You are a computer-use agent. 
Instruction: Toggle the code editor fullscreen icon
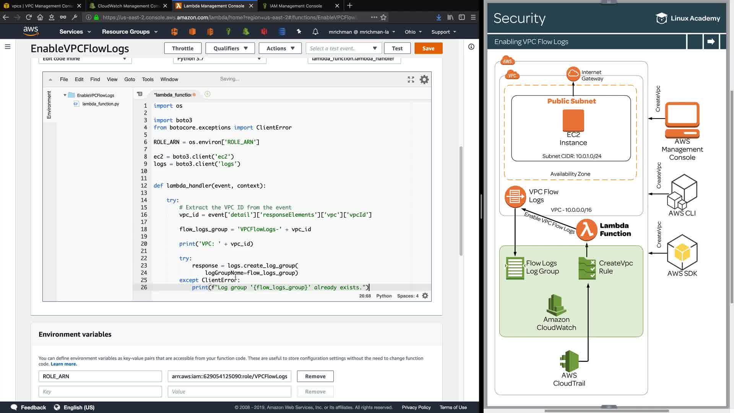click(x=411, y=80)
